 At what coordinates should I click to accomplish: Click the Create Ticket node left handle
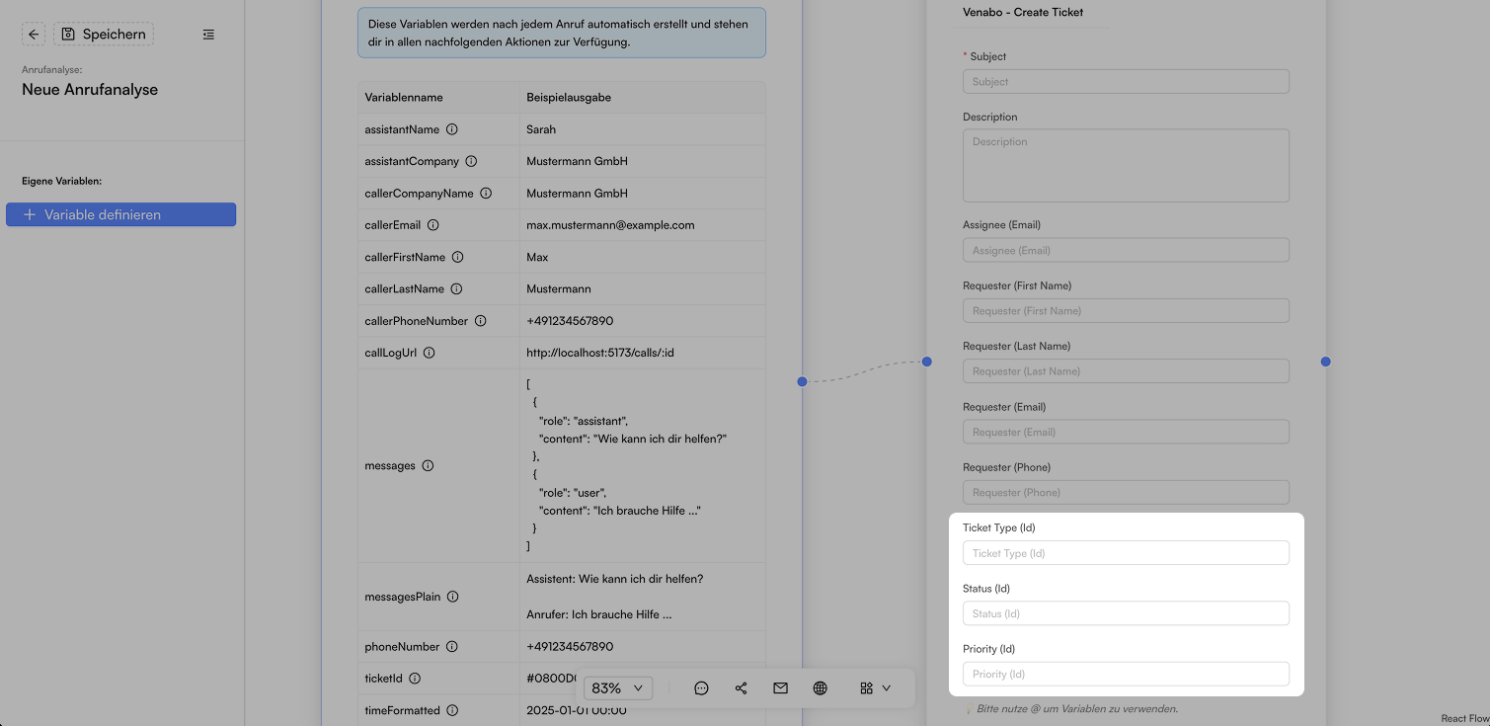coord(927,362)
